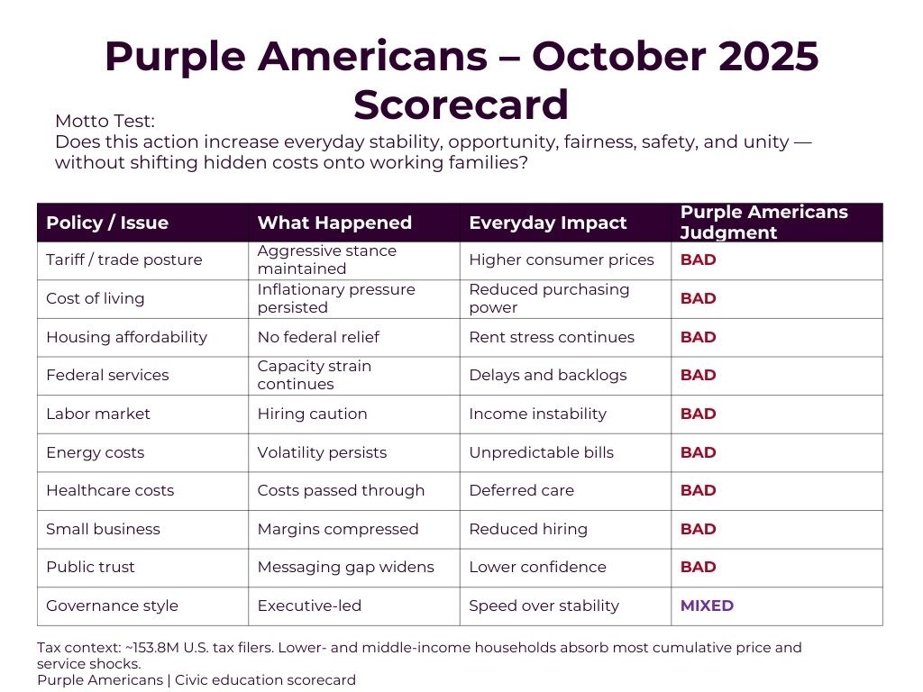The height and width of the screenshot is (692, 923).
Task: Select the 'Speed over stability' cell
Action: pos(544,606)
